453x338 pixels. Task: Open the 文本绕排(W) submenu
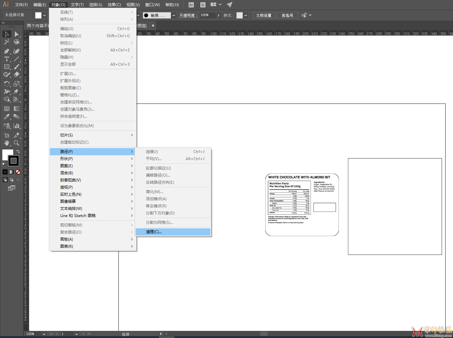click(x=93, y=209)
